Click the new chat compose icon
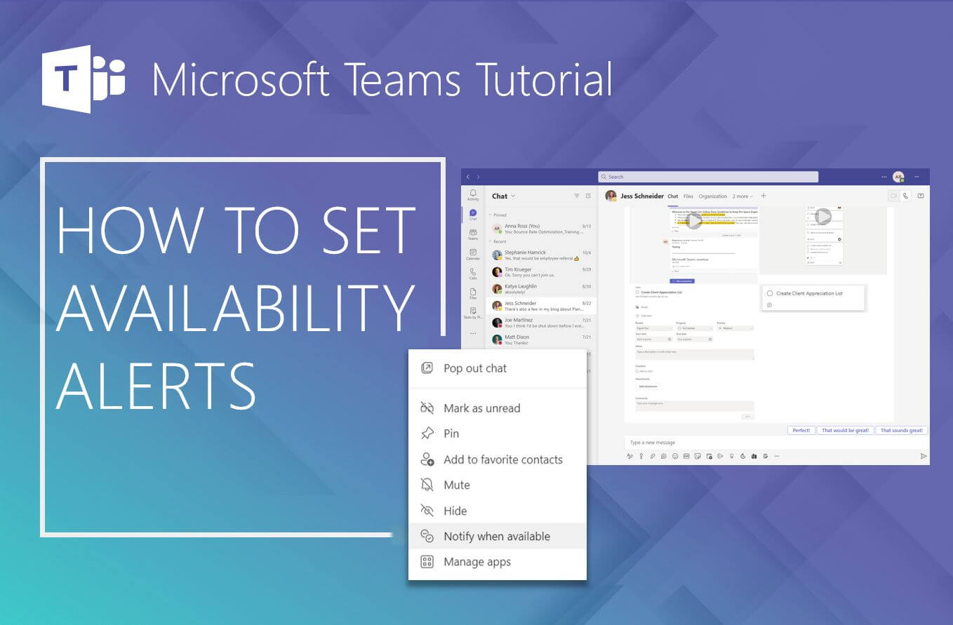This screenshot has height=625, width=953. click(588, 196)
